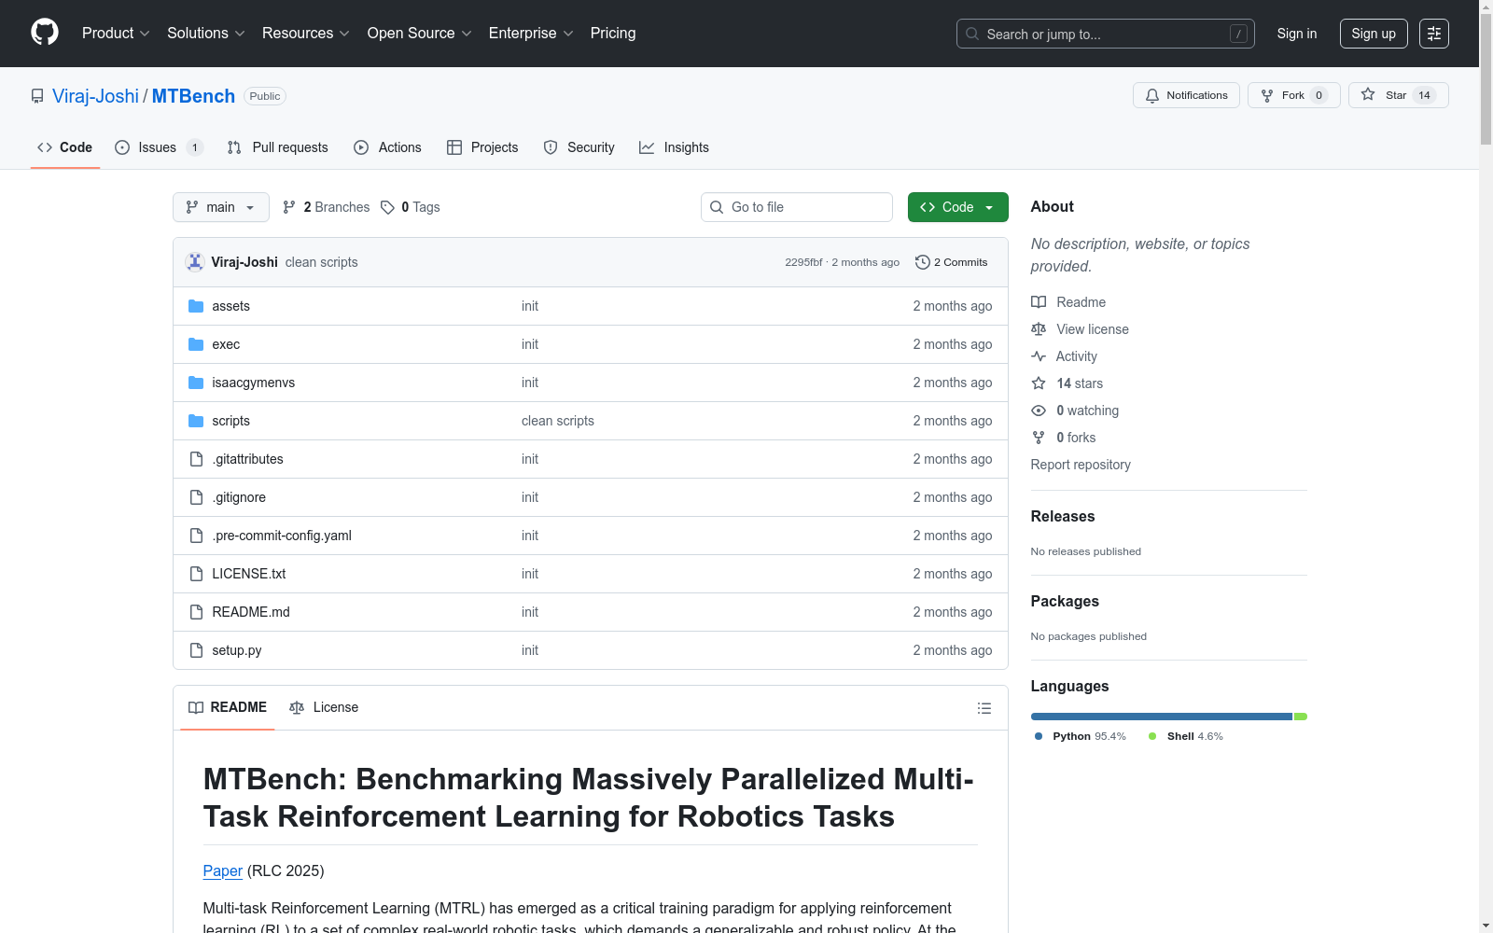The width and height of the screenshot is (1493, 933).
Task: Click the scripts folder icon
Action: pyautogui.click(x=196, y=421)
